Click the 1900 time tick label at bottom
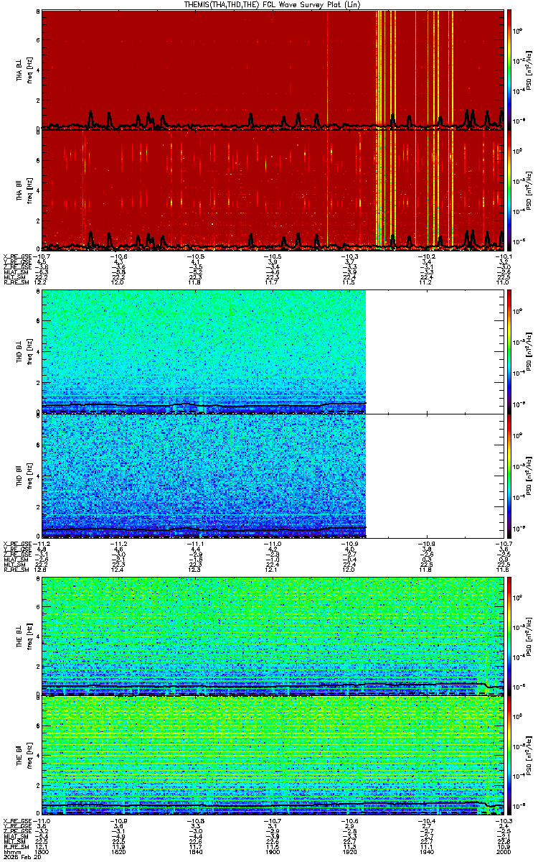This screenshot has height=862, width=538. click(273, 851)
